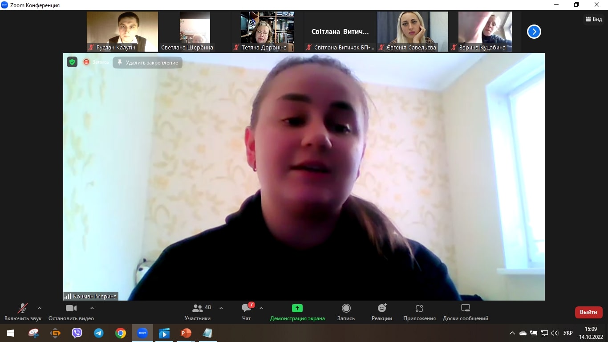The image size is (608, 342).
Task: Select Руслан Калугін's video thumbnail
Action: [x=122, y=31]
